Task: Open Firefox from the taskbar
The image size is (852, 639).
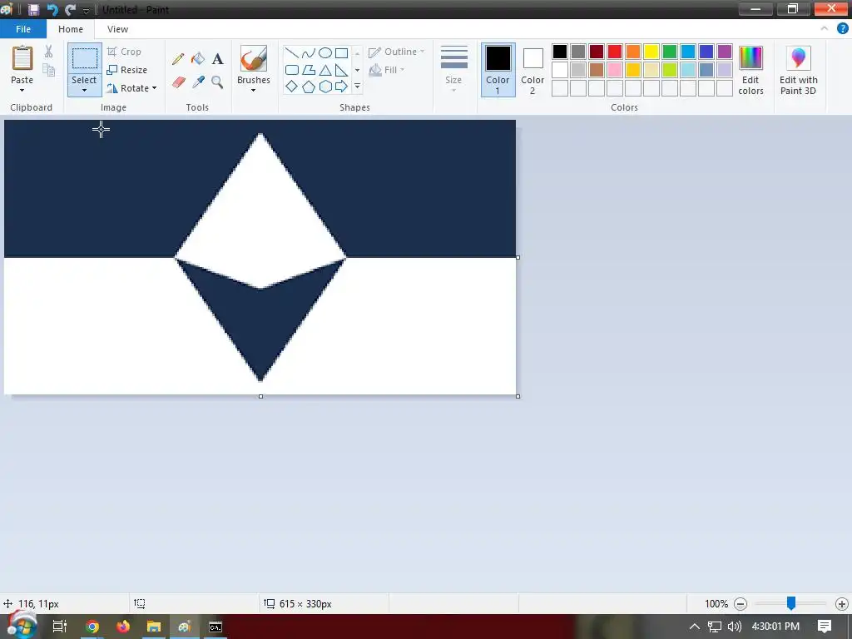Action: tap(123, 627)
